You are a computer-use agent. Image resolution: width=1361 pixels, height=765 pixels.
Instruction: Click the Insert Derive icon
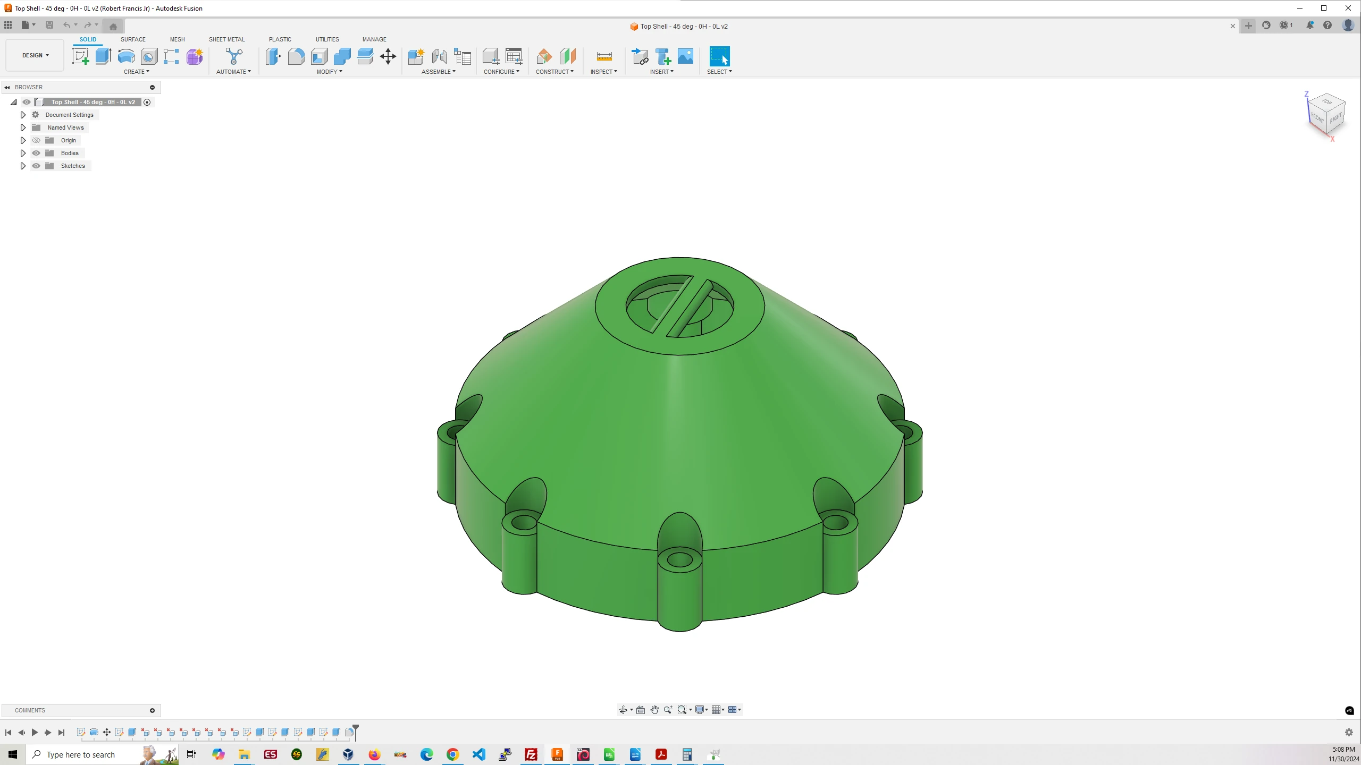pos(640,56)
